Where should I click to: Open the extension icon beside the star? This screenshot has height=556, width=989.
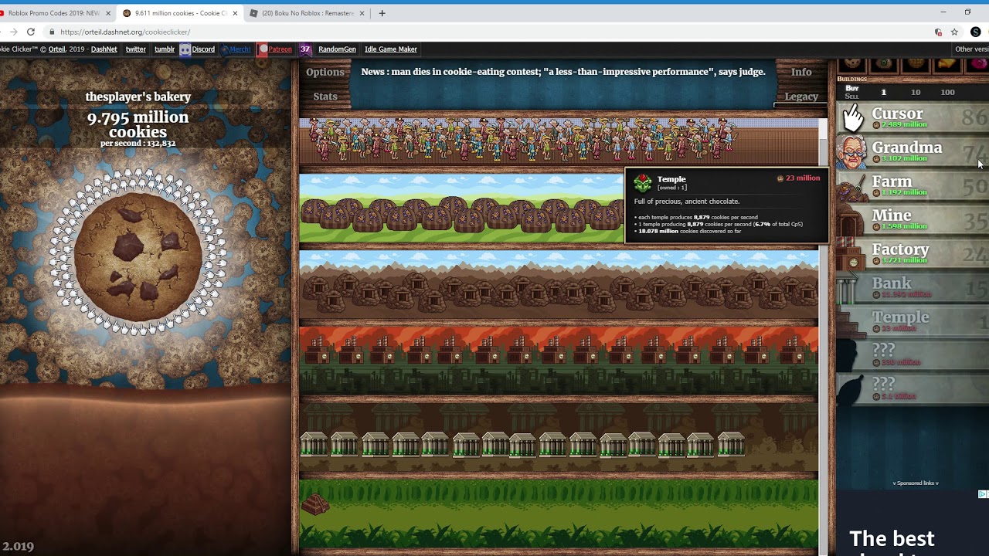coord(938,32)
